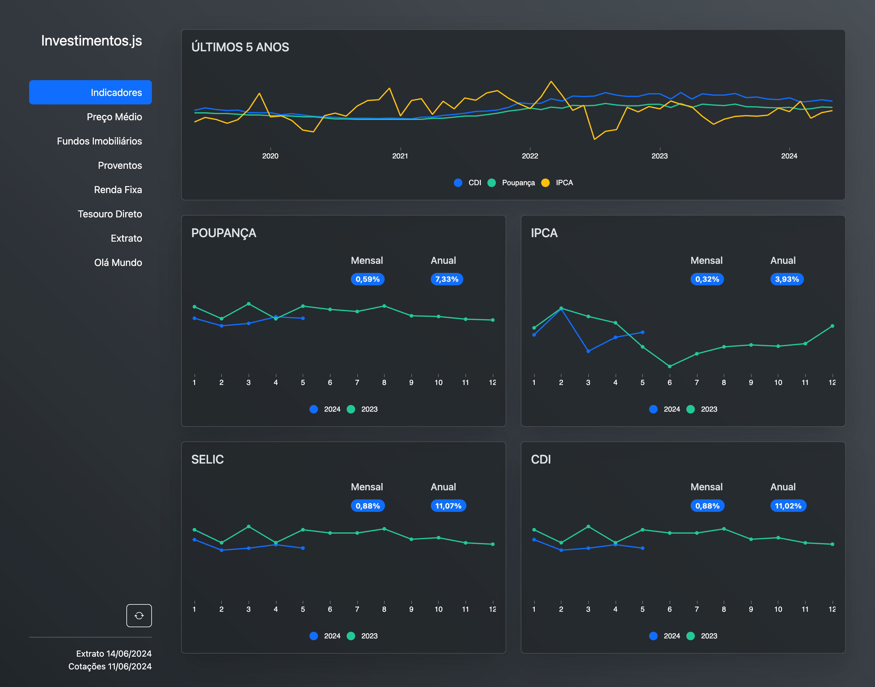This screenshot has height=687, width=875.
Task: Click the Extrato 14/06/2024 date text
Action: tap(114, 653)
